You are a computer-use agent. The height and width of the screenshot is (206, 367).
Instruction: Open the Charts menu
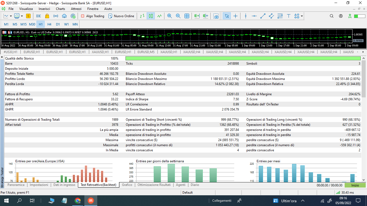pyautogui.click(x=60, y=9)
